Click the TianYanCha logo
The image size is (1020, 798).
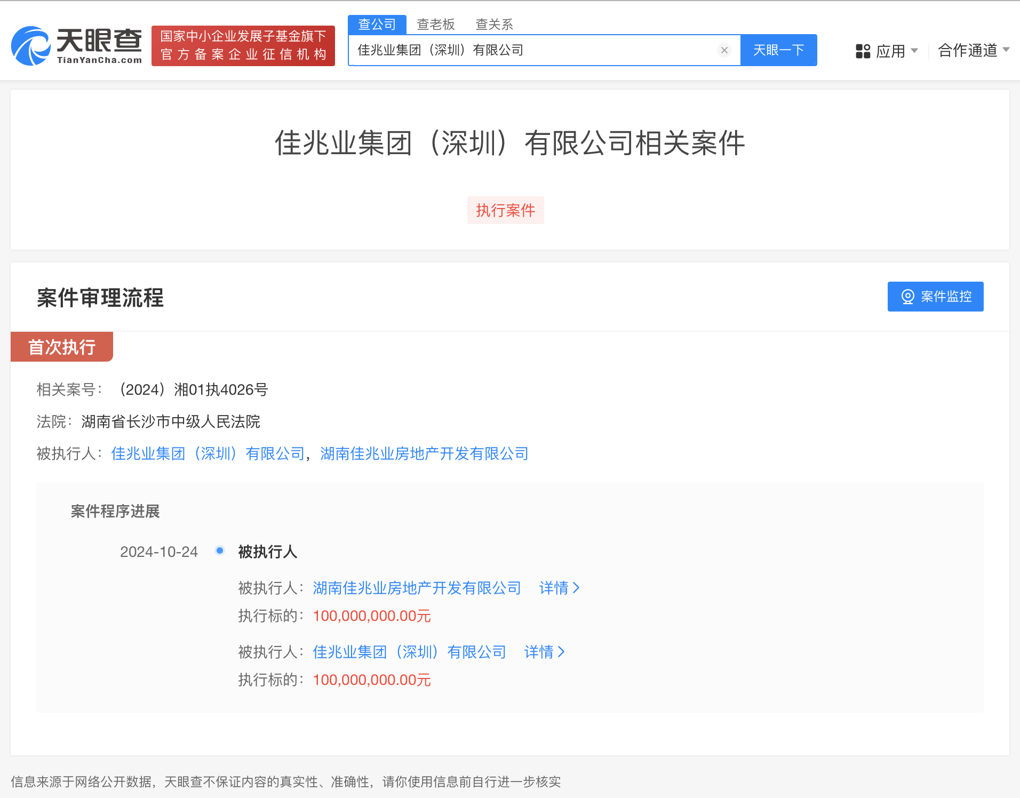(77, 46)
